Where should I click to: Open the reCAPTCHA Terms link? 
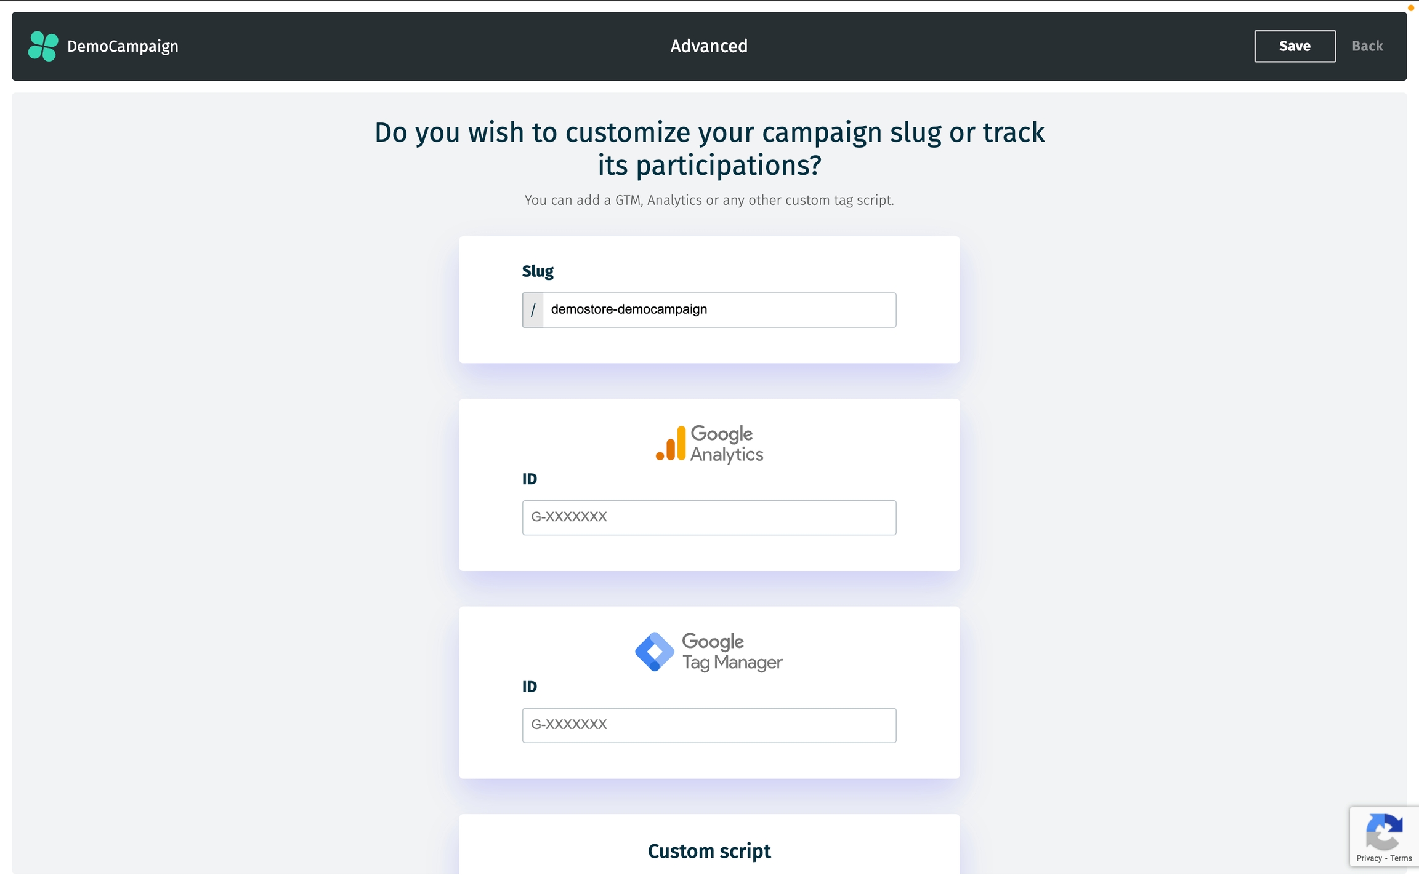[x=1401, y=858]
